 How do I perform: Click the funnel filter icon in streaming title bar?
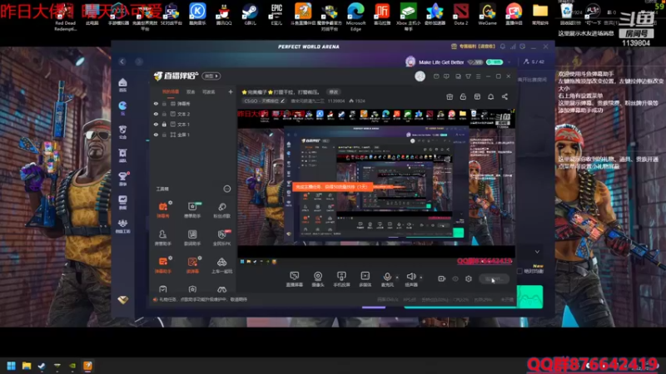point(468,76)
